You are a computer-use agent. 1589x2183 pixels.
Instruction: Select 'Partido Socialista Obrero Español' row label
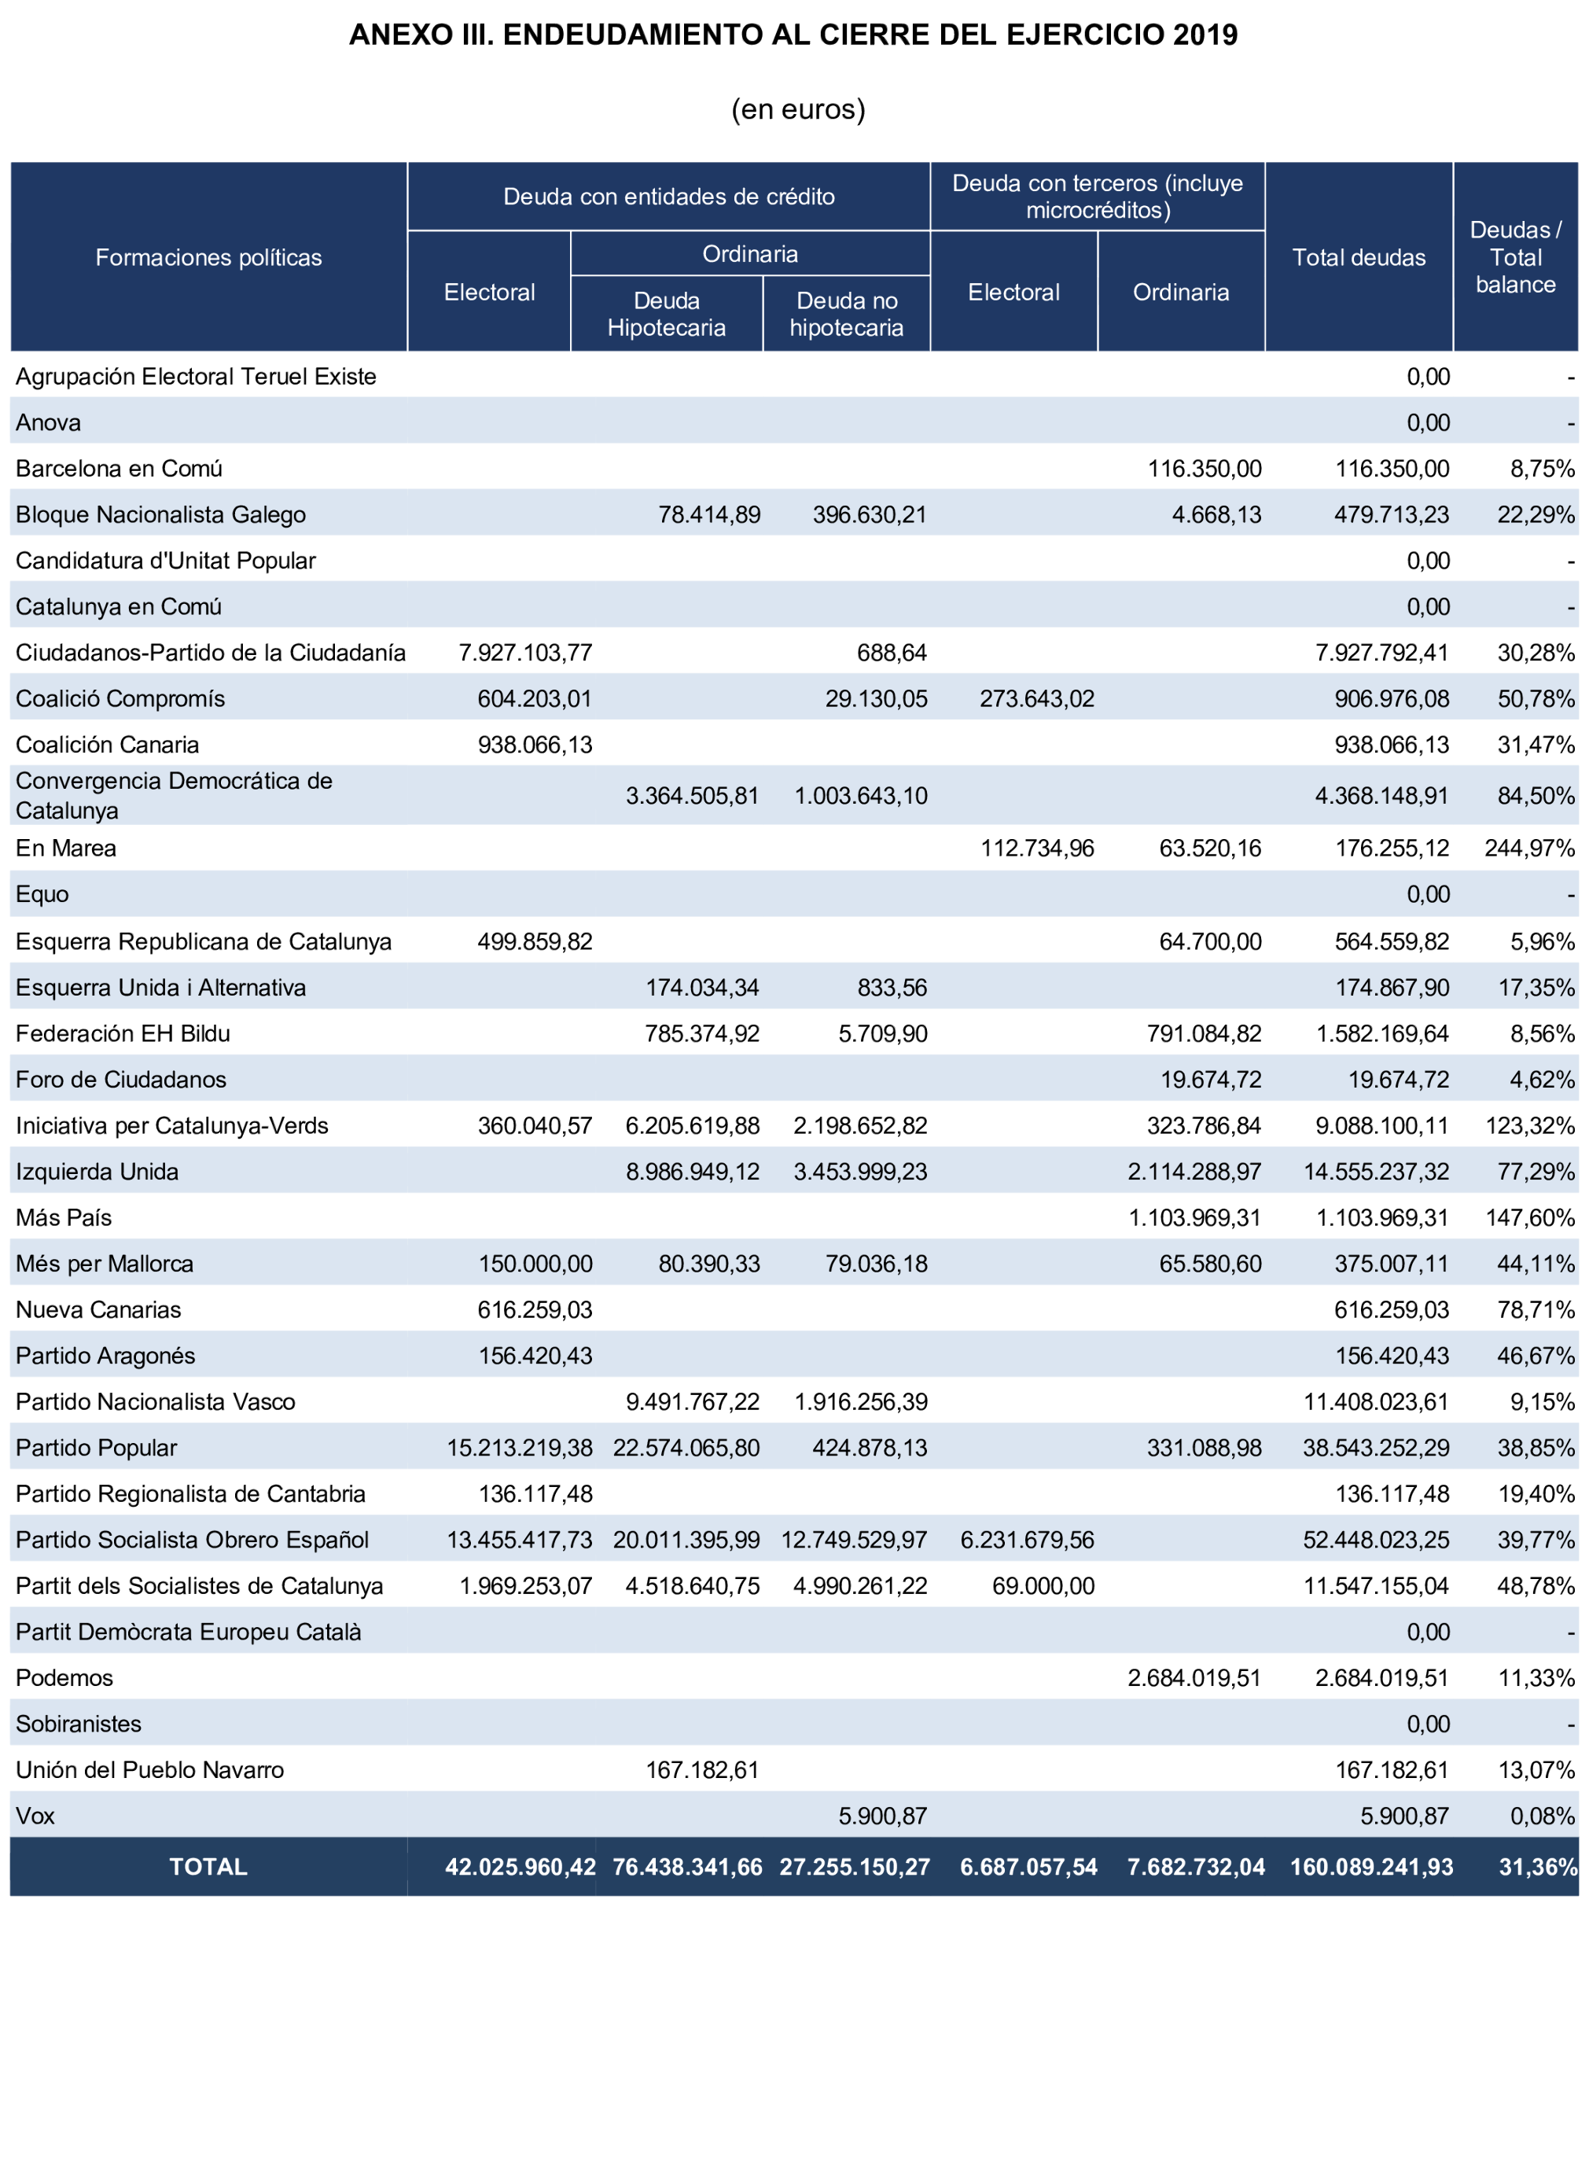[x=192, y=1539]
